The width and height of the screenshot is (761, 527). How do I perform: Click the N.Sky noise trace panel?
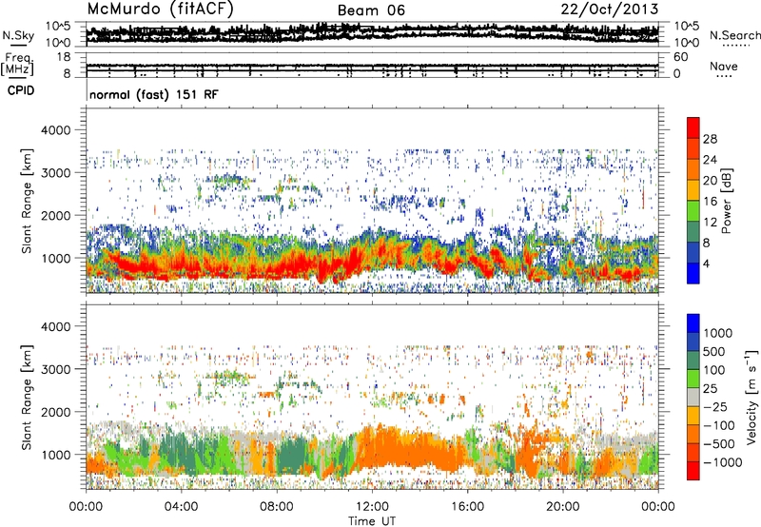pyautogui.click(x=372, y=34)
